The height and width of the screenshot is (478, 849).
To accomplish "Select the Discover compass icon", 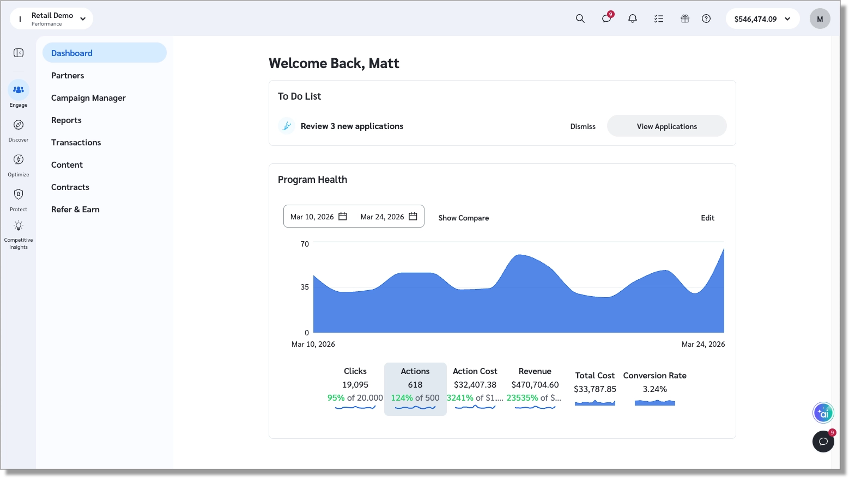I will click(19, 125).
